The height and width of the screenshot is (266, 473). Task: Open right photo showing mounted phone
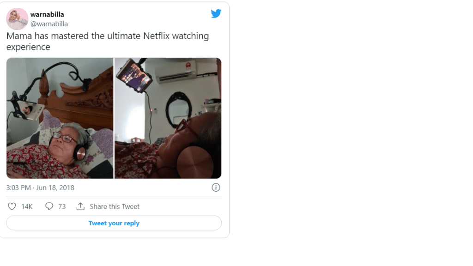coord(168,118)
